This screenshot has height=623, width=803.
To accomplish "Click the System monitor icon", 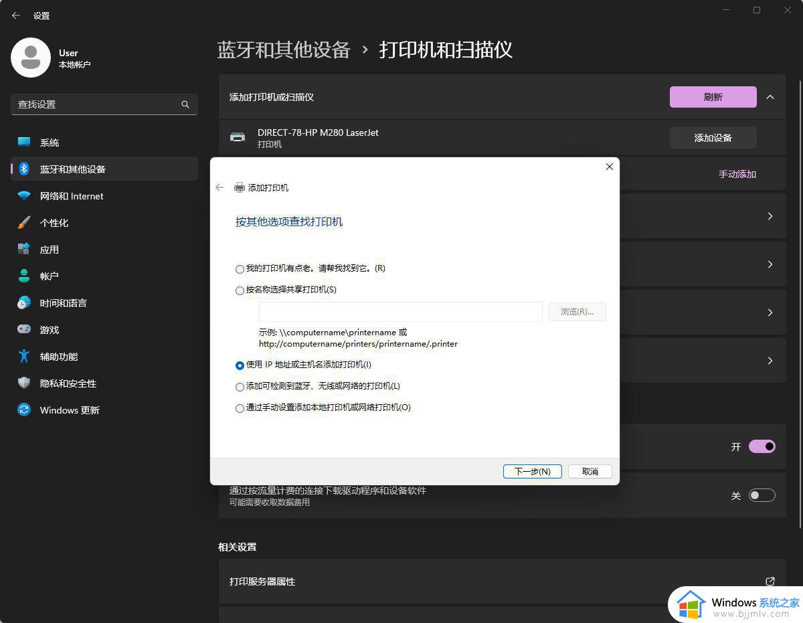I will coord(24,142).
